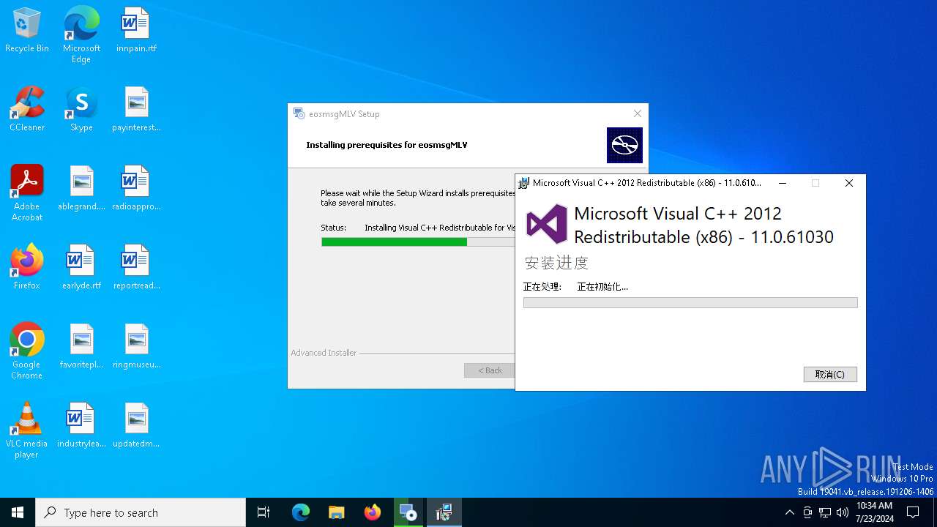Select the ringmuseu image file
The width and height of the screenshot is (937, 527).
[136, 346]
